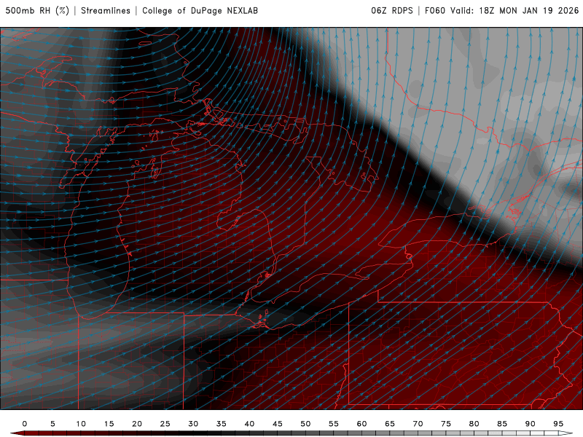583x437 pixels.
Task: Click the "Streamlines" label in the header
Action: 106,10
